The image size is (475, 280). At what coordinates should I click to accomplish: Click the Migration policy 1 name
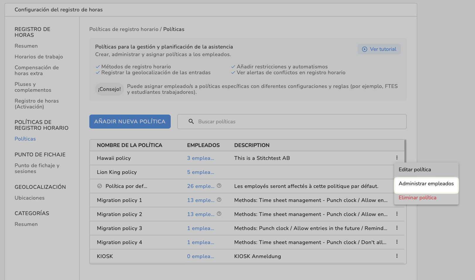point(119,200)
